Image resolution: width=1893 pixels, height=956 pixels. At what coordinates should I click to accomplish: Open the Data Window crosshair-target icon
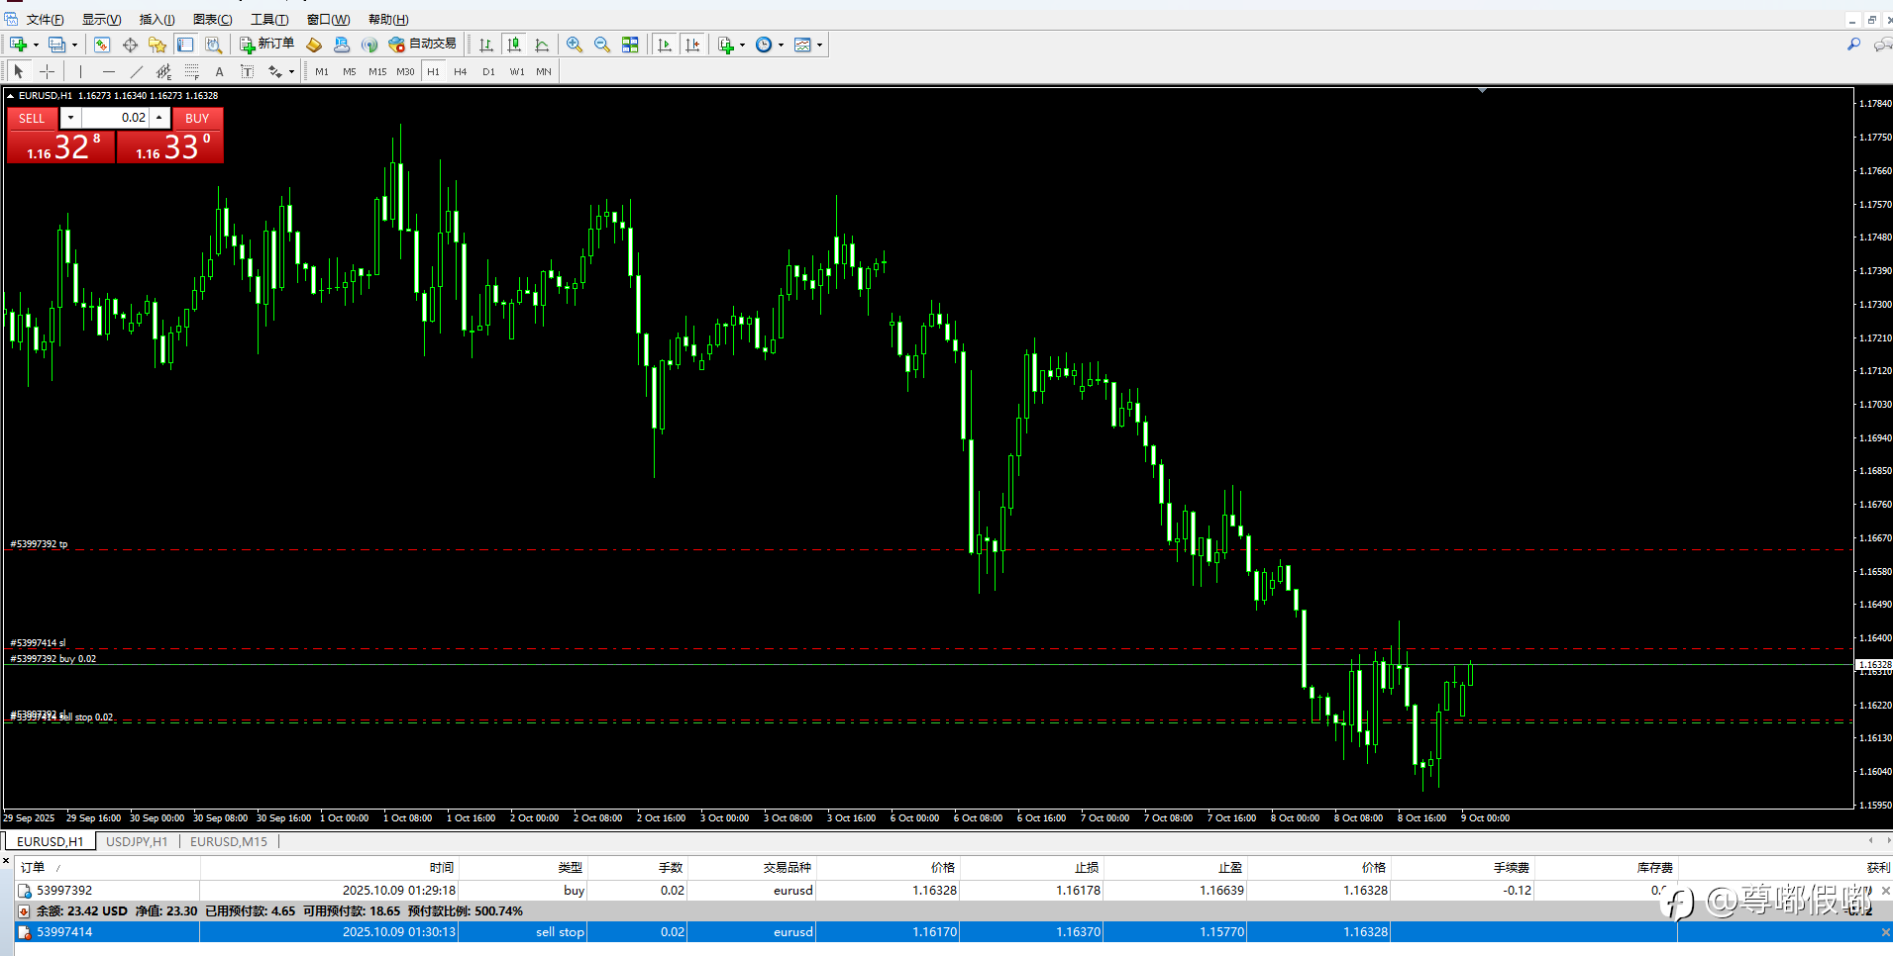tap(130, 45)
